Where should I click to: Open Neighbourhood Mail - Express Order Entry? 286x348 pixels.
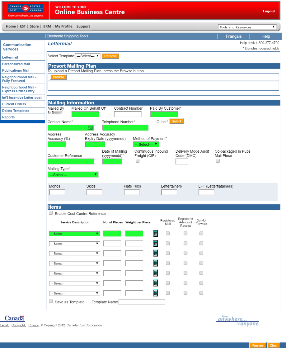(23, 89)
